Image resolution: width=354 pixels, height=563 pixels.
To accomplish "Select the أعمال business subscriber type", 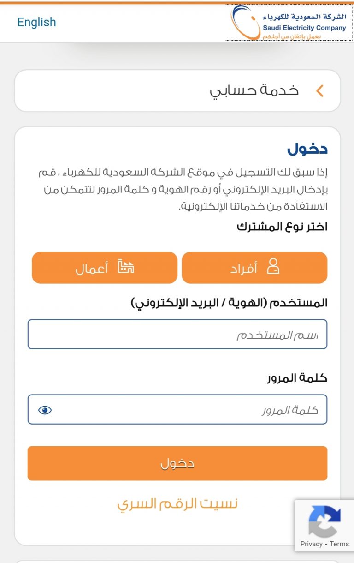I will 105,268.
